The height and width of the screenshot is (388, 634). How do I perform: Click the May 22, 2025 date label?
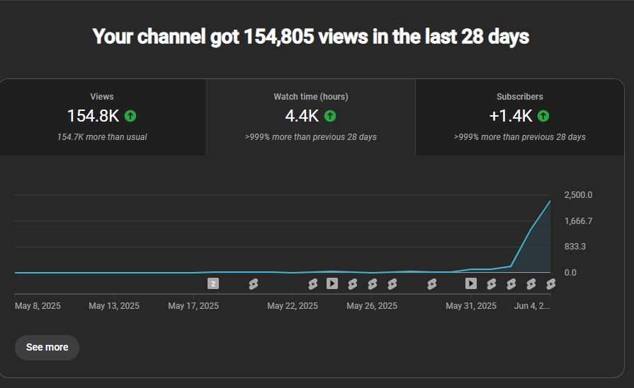(293, 306)
